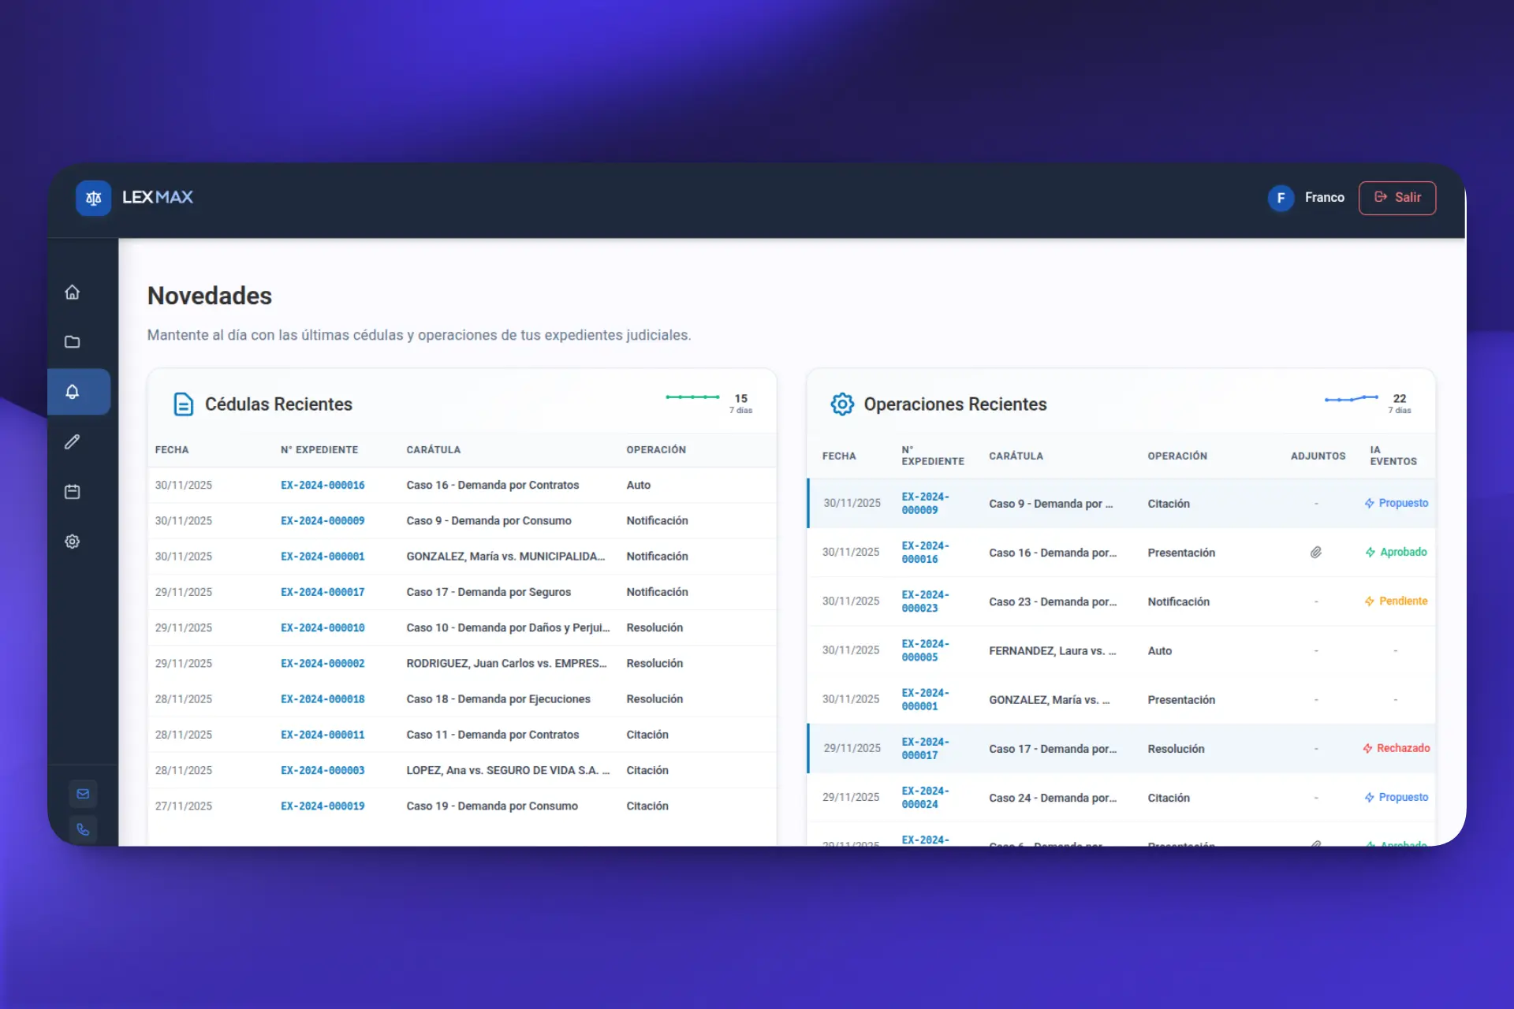
Task: Select 'RODRIGUEZ, Juan Carlos vs. EMPRES...' row
Action: pyautogui.click(x=462, y=664)
